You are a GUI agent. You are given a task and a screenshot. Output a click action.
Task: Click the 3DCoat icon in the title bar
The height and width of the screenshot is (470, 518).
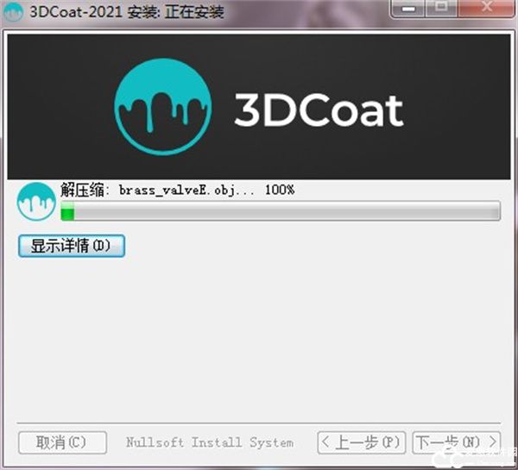point(13,12)
